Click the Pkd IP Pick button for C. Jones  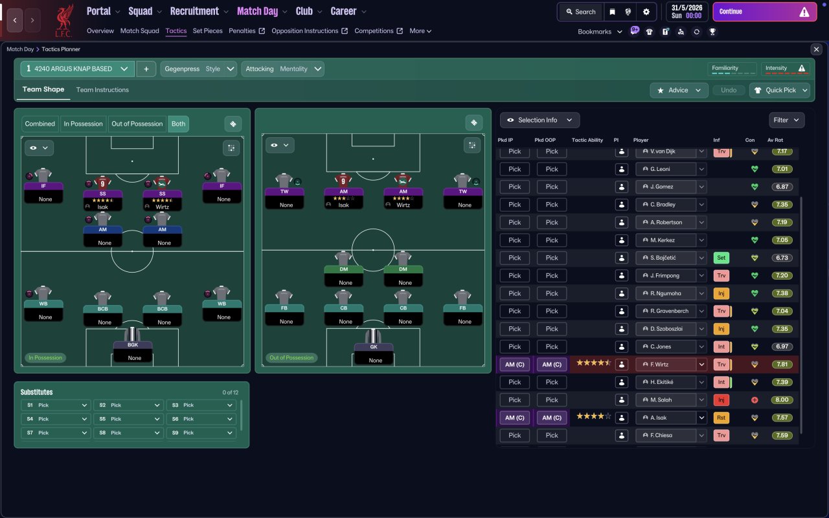click(x=515, y=346)
